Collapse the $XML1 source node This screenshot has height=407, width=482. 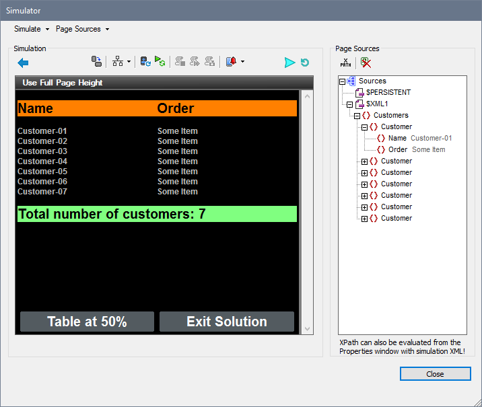click(349, 104)
